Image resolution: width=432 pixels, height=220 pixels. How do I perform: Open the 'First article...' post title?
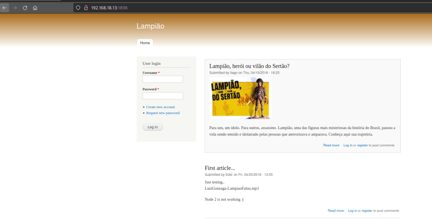pyautogui.click(x=220, y=168)
